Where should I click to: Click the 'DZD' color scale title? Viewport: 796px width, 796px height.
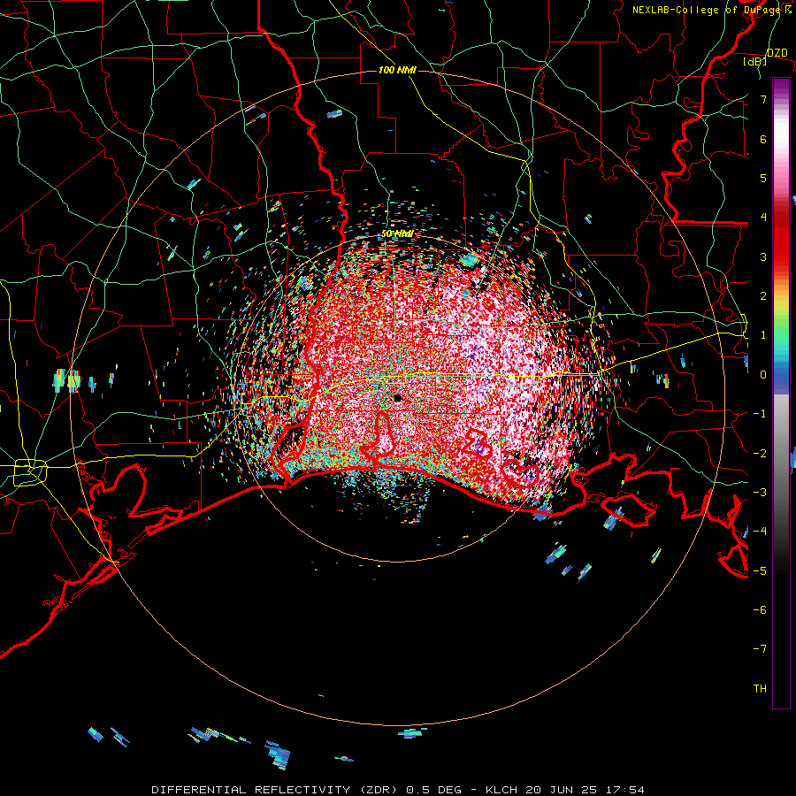(777, 53)
